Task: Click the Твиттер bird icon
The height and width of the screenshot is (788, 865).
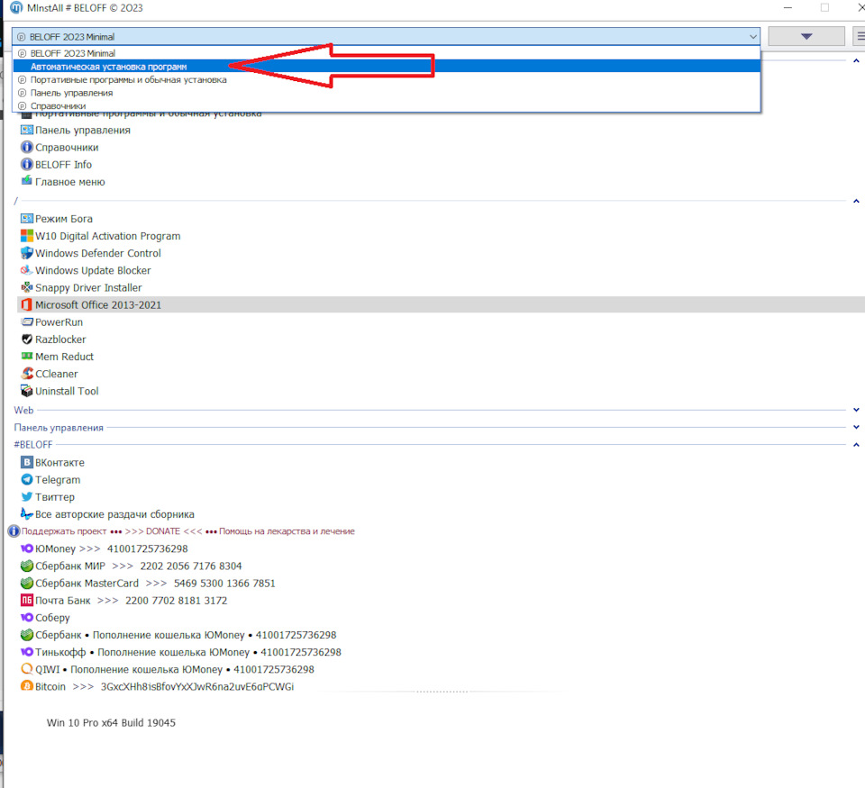Action: (26, 497)
